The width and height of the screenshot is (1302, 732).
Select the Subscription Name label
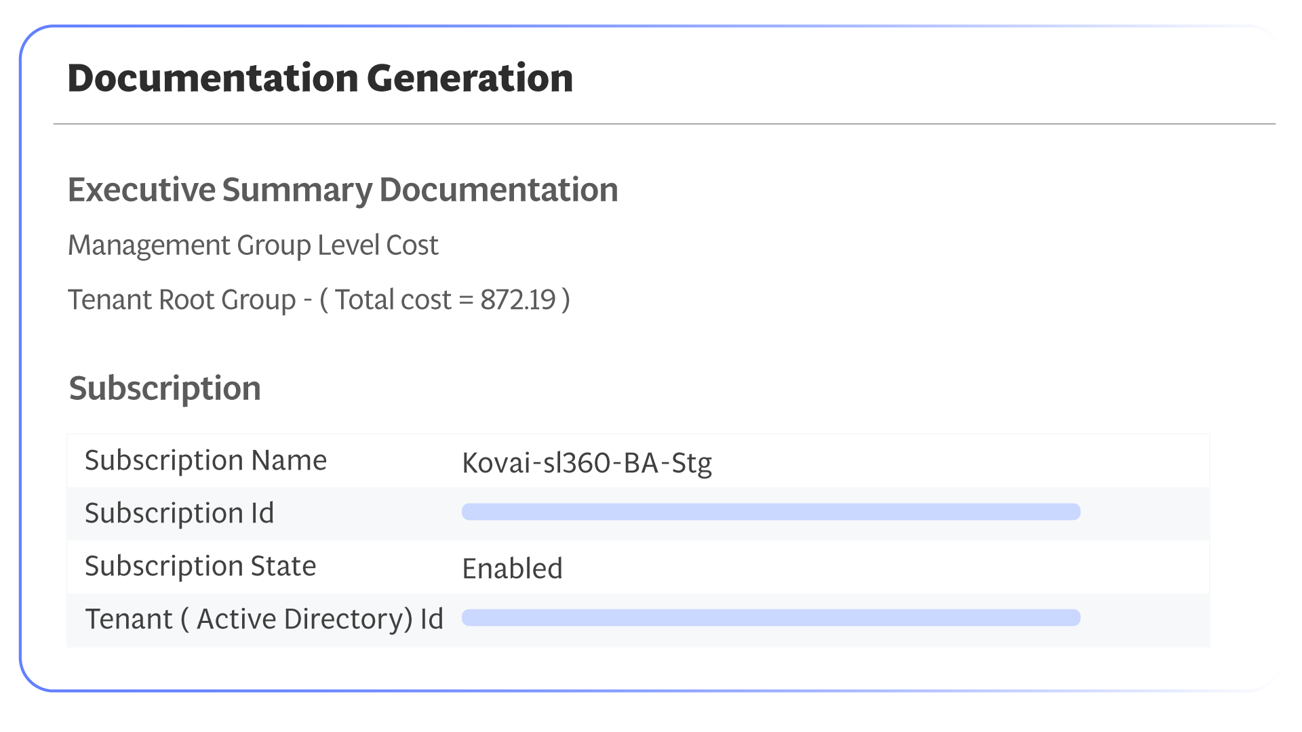coord(205,461)
